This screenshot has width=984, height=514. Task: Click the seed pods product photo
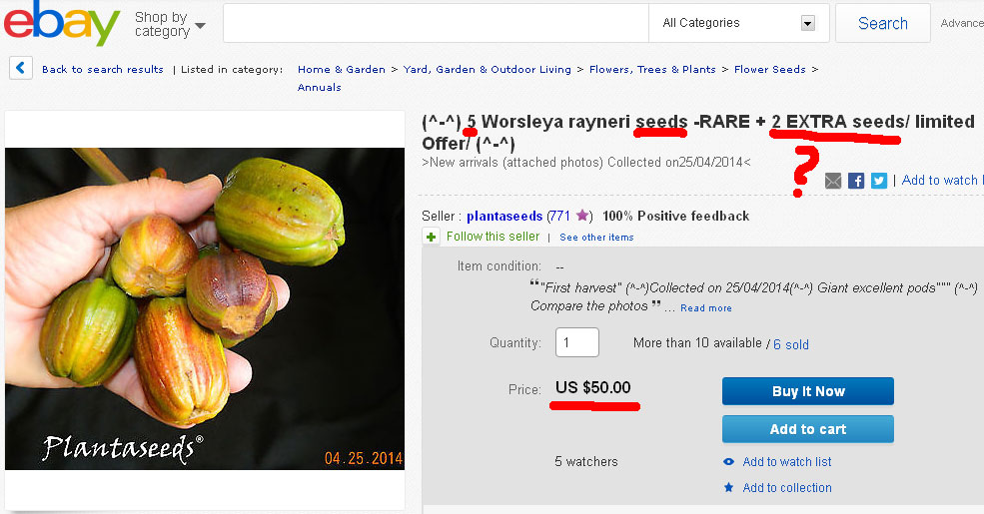[x=205, y=308]
